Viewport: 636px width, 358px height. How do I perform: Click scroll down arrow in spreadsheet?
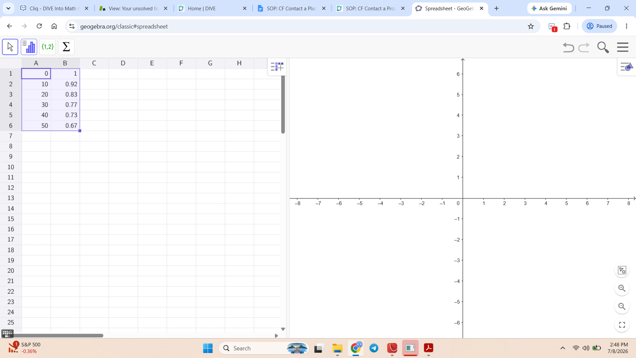283,329
